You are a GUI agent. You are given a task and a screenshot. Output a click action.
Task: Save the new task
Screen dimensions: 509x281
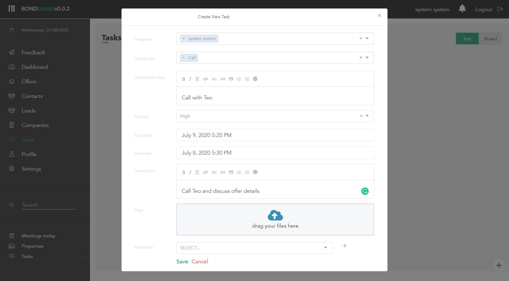182,262
